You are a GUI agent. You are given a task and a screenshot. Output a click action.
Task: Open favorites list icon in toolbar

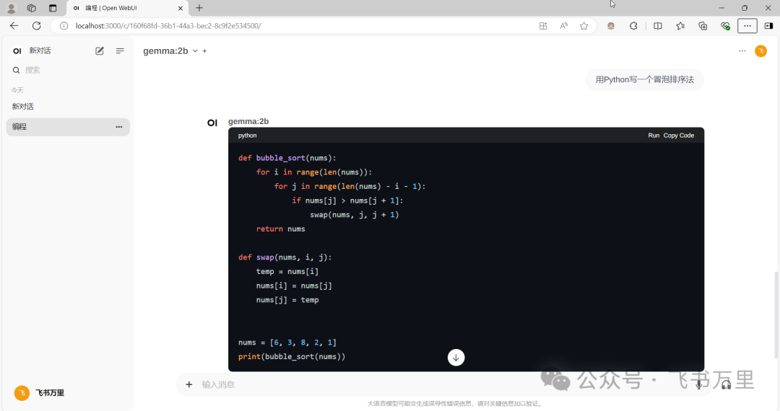tap(680, 26)
